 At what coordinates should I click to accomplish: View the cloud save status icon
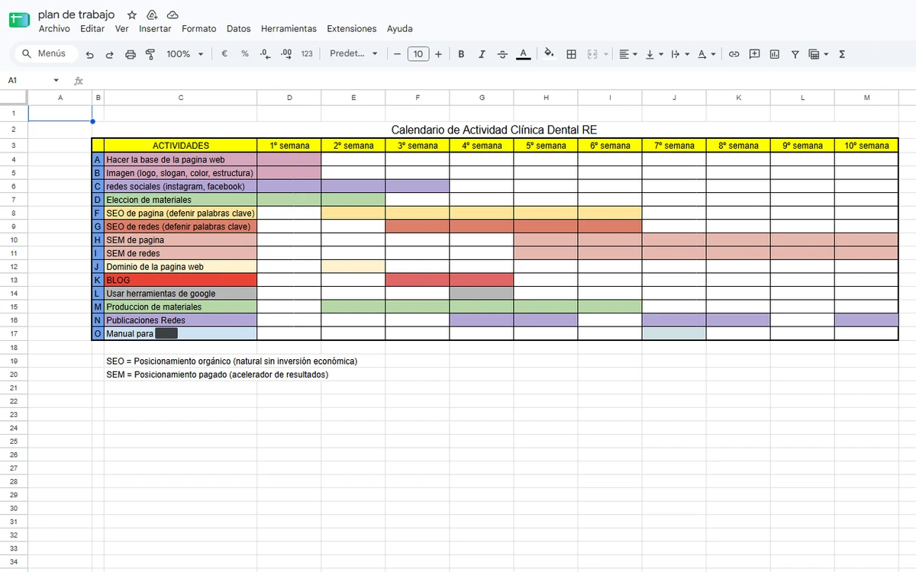point(173,14)
